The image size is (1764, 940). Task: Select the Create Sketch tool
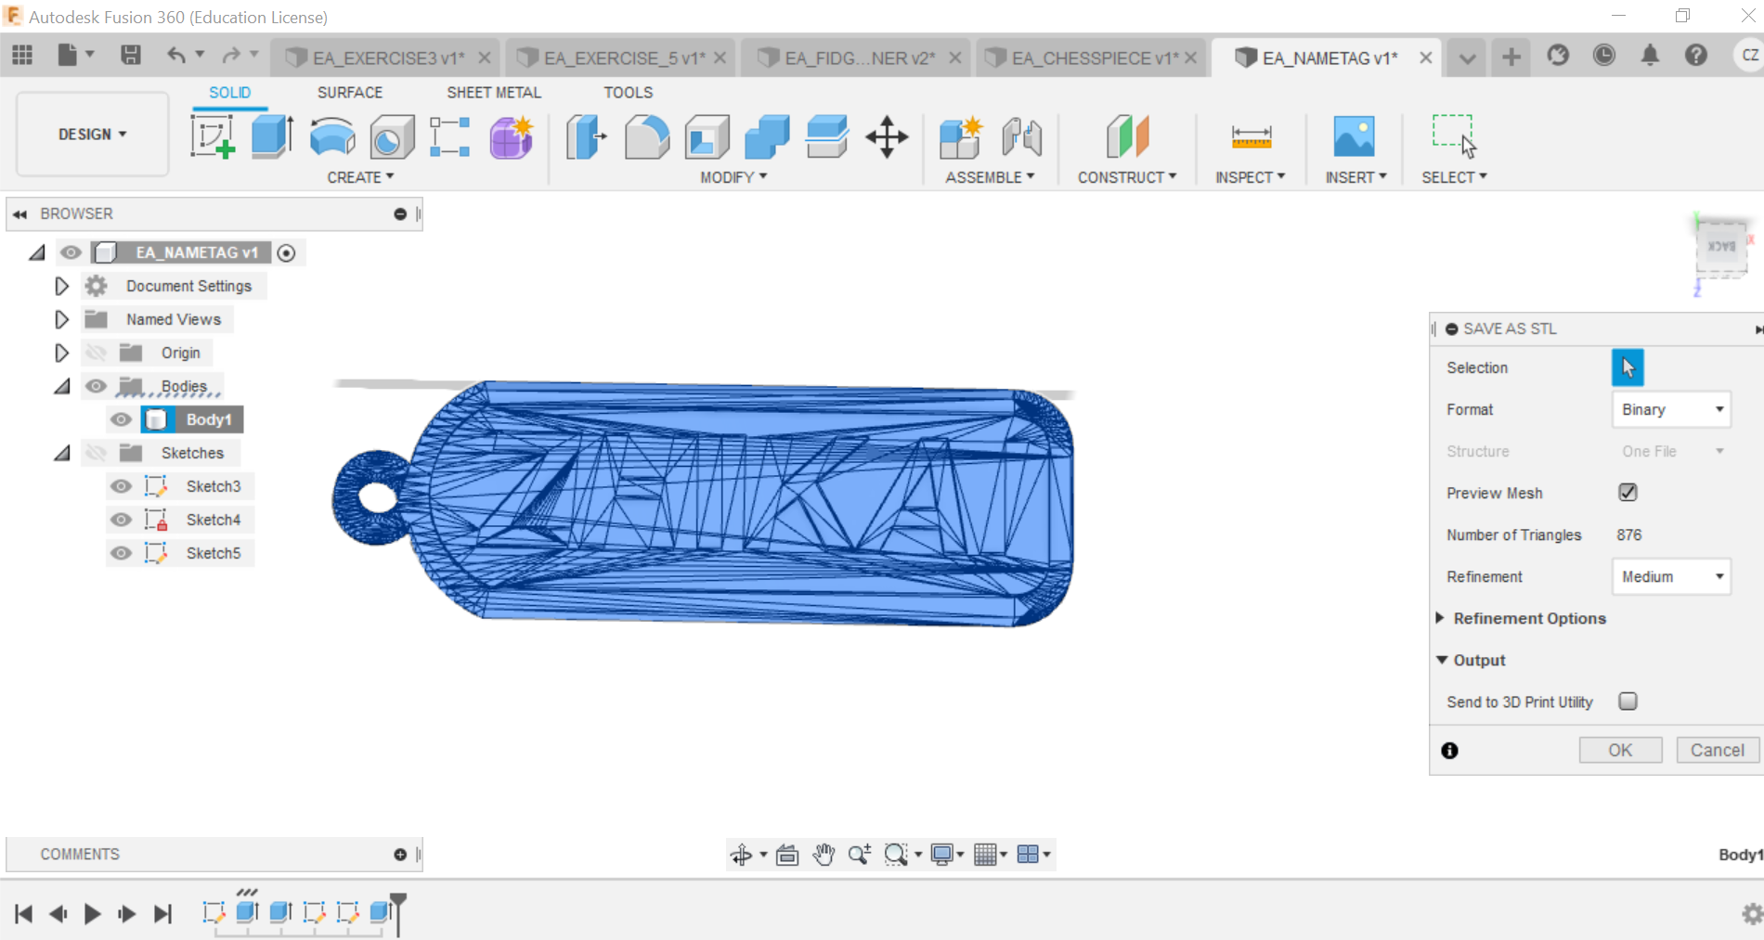pyautogui.click(x=213, y=135)
